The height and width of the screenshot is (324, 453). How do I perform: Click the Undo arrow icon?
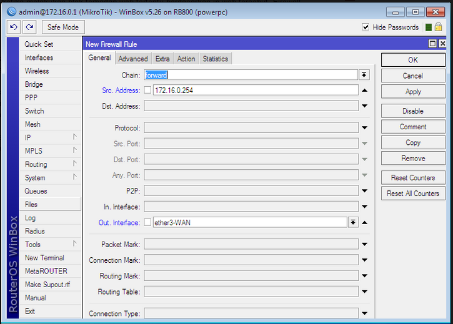(x=14, y=27)
